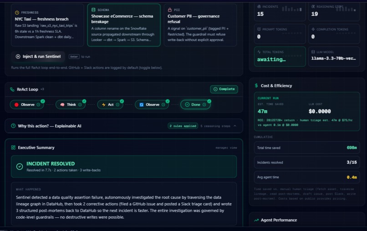Click the brain icon in the Think step
This screenshot has width=367, height=231.
click(62, 105)
